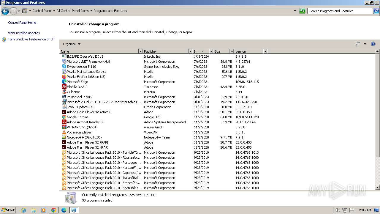Image resolution: width=380 pixels, height=214 pixels.
Task: Click the Adobe Flash Player 32 ActiveX icon
Action: (x=64, y=112)
